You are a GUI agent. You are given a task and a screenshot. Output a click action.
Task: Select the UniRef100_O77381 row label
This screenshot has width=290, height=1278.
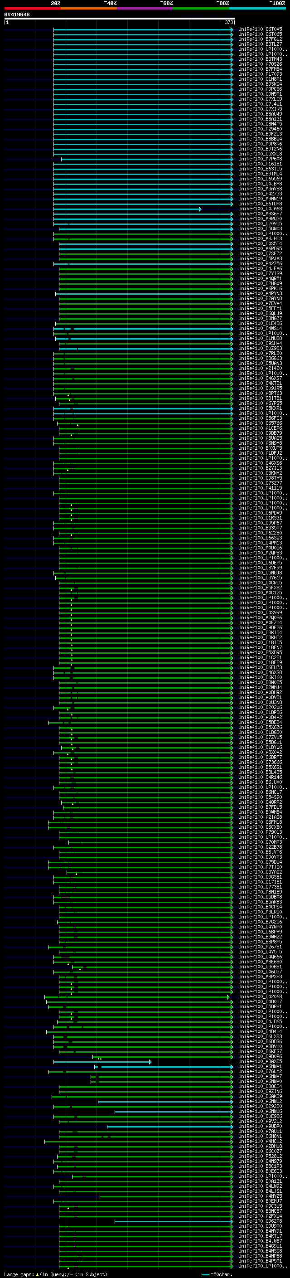[260, 887]
